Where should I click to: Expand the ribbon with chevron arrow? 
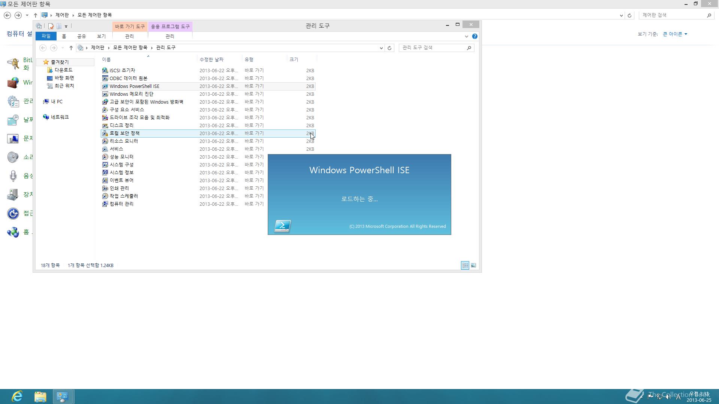pos(466,36)
